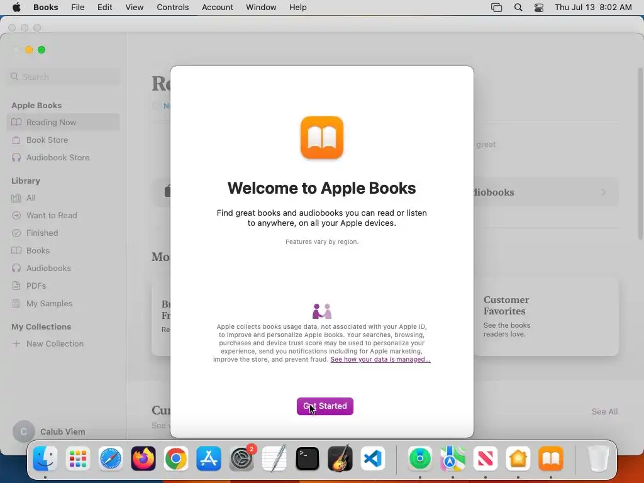Image resolution: width=644 pixels, height=483 pixels.
Task: Open the Account menu
Action: [x=217, y=8]
